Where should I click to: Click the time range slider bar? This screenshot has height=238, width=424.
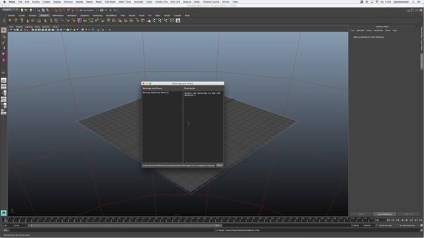pyautogui.click(x=125, y=225)
